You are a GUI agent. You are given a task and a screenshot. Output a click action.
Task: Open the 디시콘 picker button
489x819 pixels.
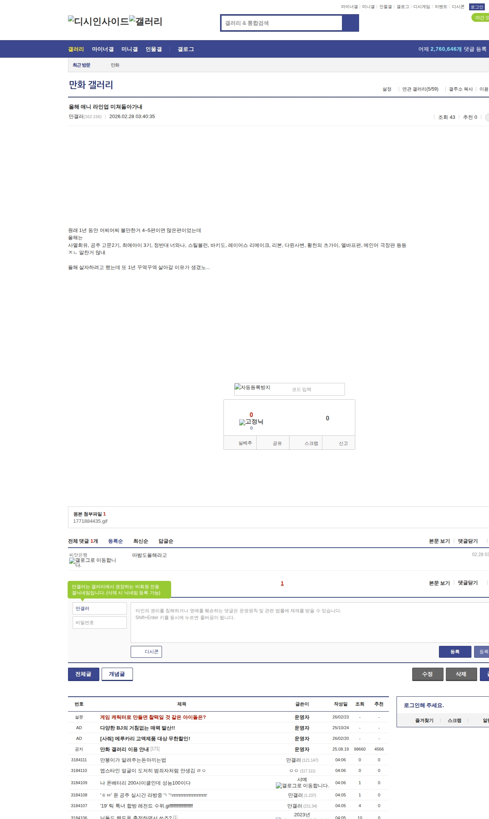pos(146,652)
